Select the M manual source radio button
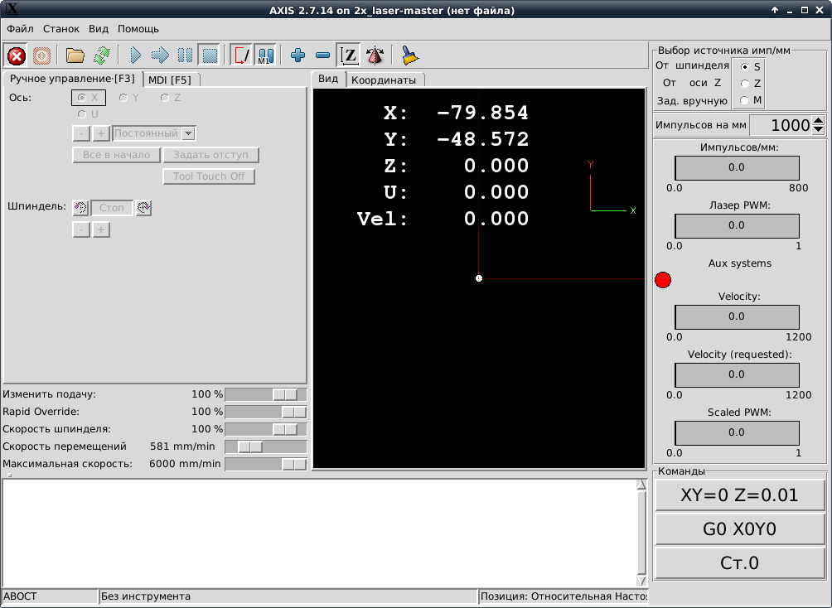Viewport: 832px width, 608px height. click(x=746, y=100)
